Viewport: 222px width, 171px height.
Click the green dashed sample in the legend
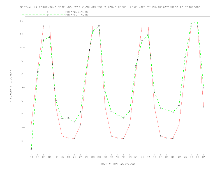tap(43, 15)
